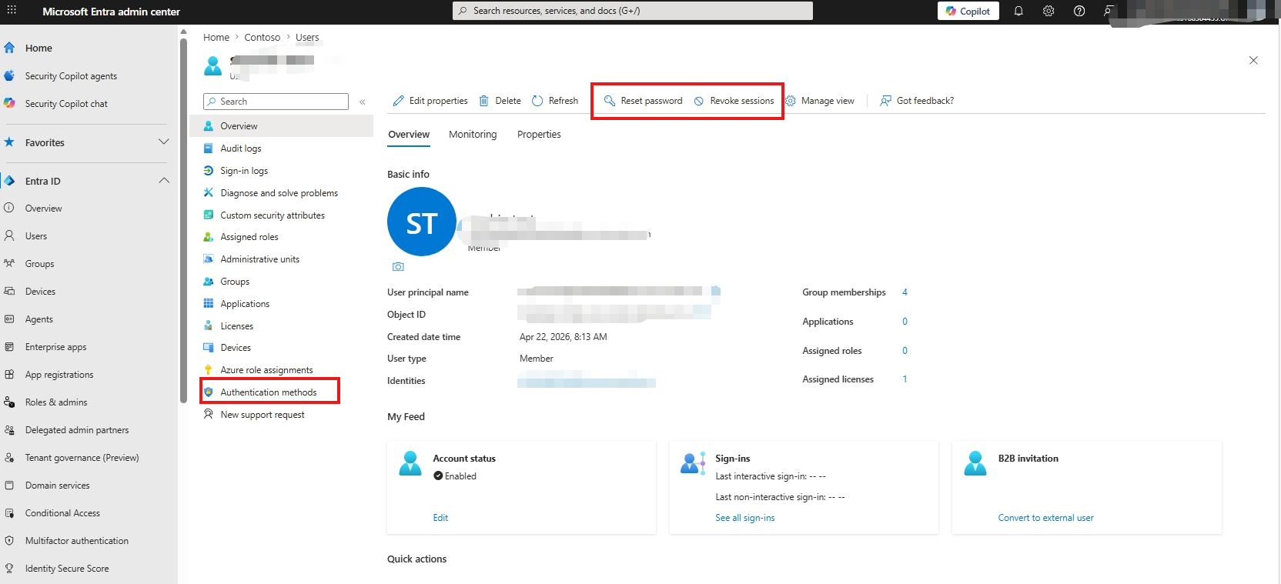Open Diagnose and solve problems
This screenshot has height=584, width=1281.
279,193
